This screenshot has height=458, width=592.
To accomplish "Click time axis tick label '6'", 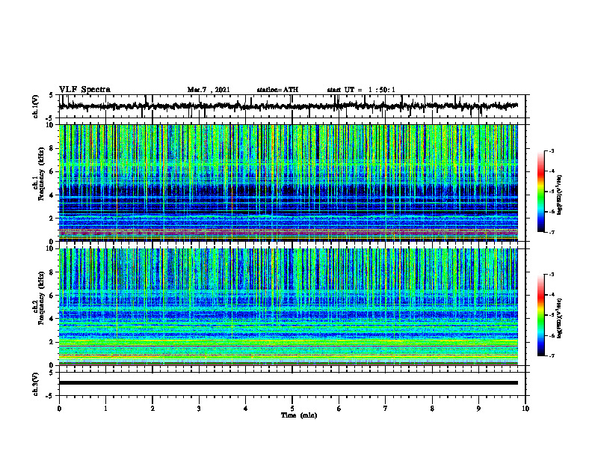I will click(339, 409).
